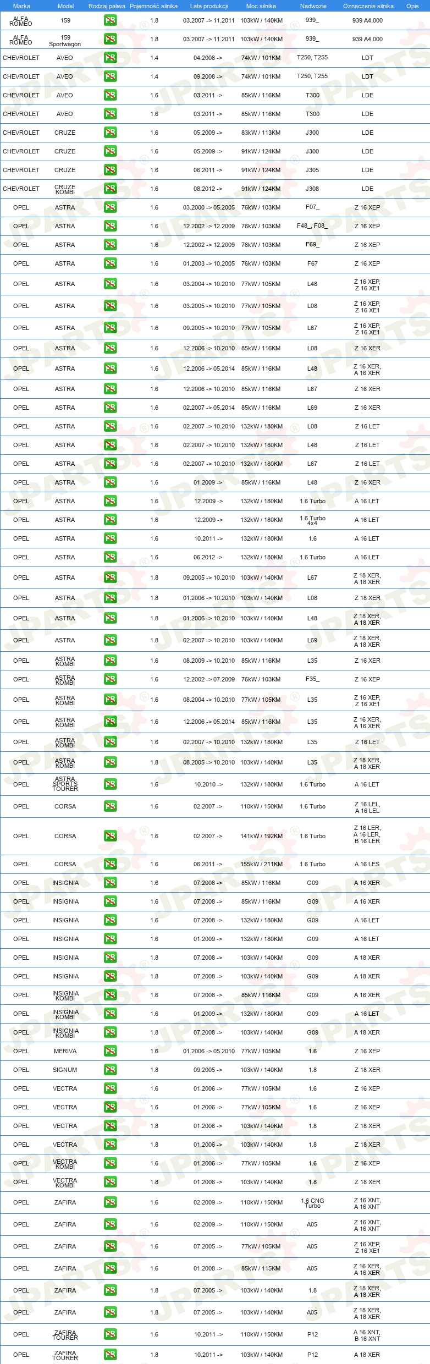Viewport: 430px width, 1364px height.
Task: Open the fuel icon in the Opel Signum row
Action: coord(110,1070)
